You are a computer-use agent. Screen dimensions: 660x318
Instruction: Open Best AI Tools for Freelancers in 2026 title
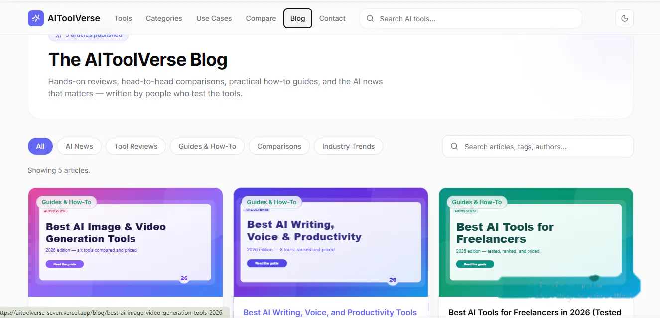535,312
